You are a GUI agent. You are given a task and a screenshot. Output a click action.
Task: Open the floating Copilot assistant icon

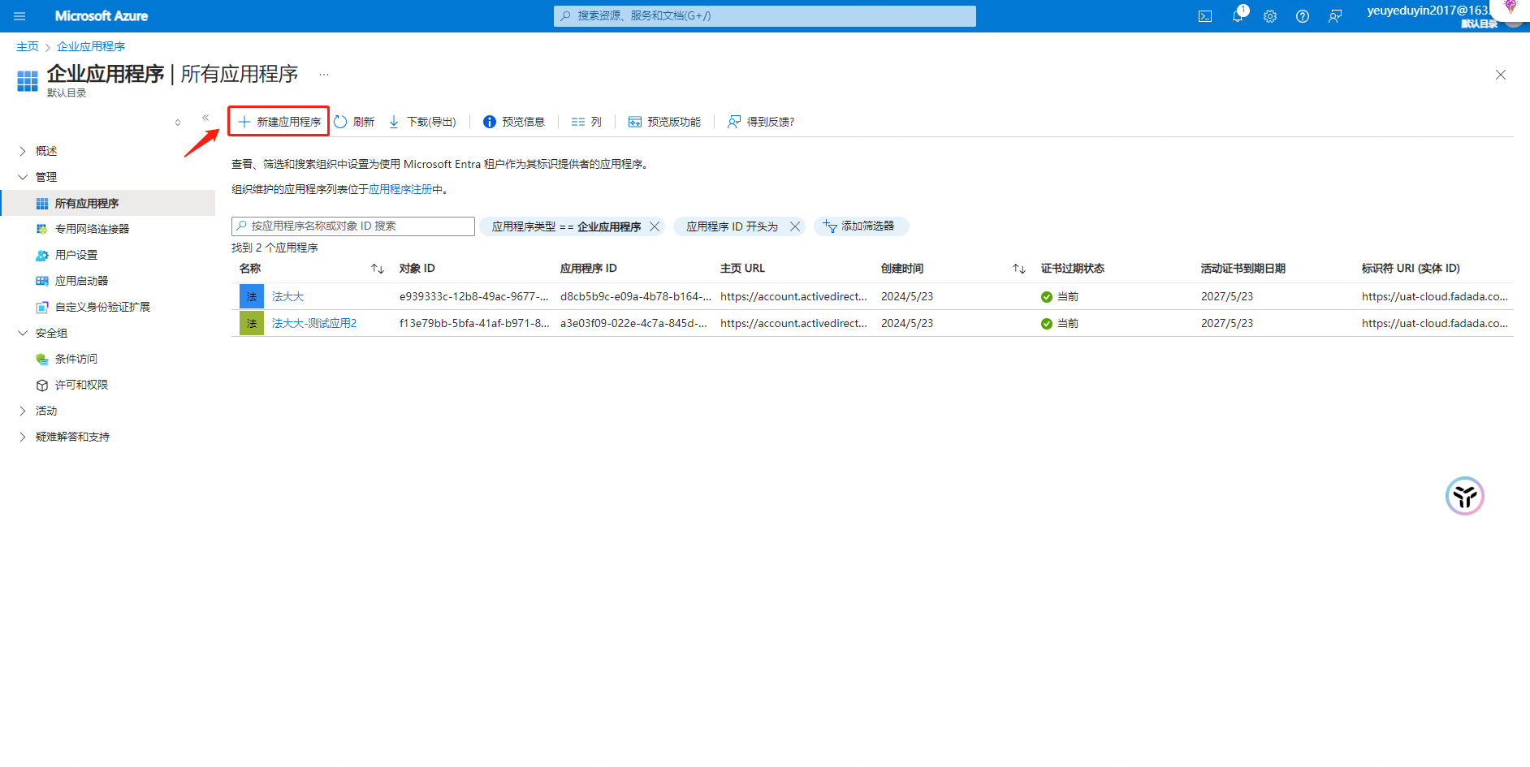pyautogui.click(x=1465, y=496)
